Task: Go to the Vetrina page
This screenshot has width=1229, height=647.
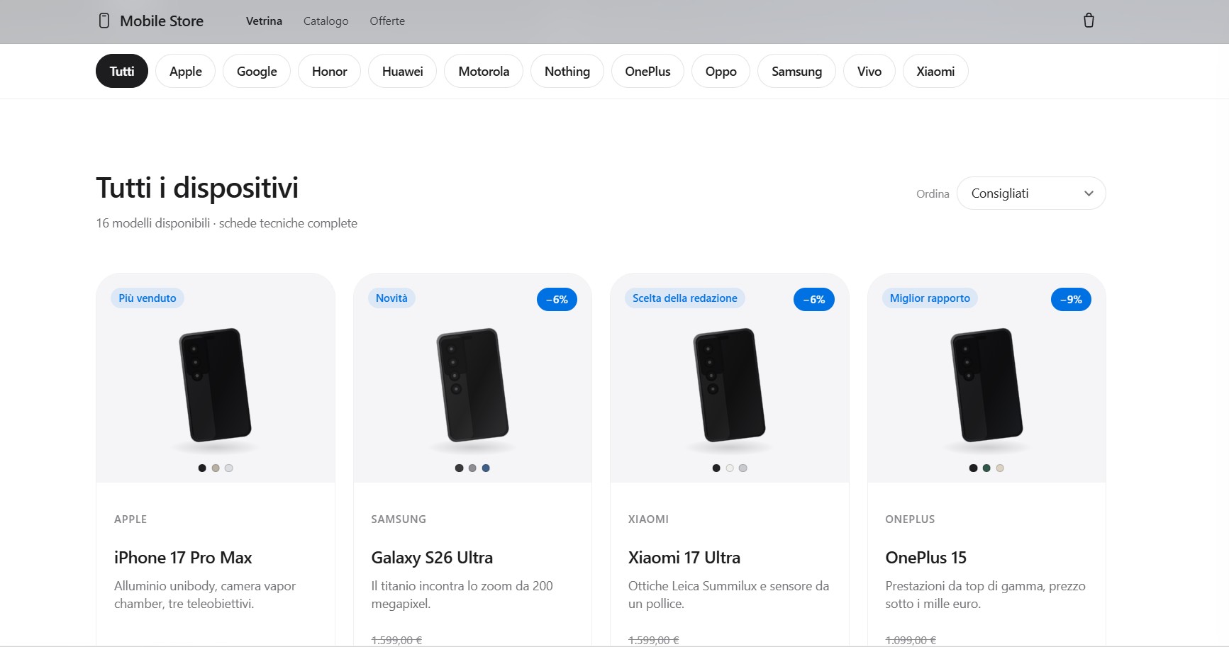Action: tap(264, 21)
